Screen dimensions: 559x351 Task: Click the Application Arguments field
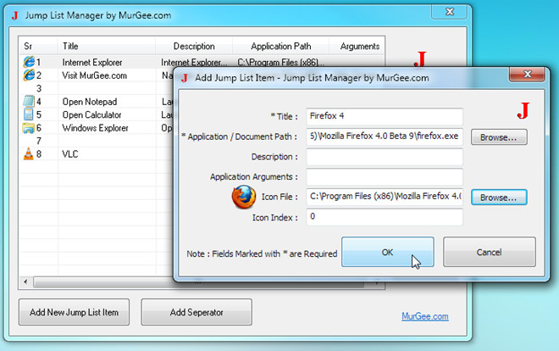385,176
